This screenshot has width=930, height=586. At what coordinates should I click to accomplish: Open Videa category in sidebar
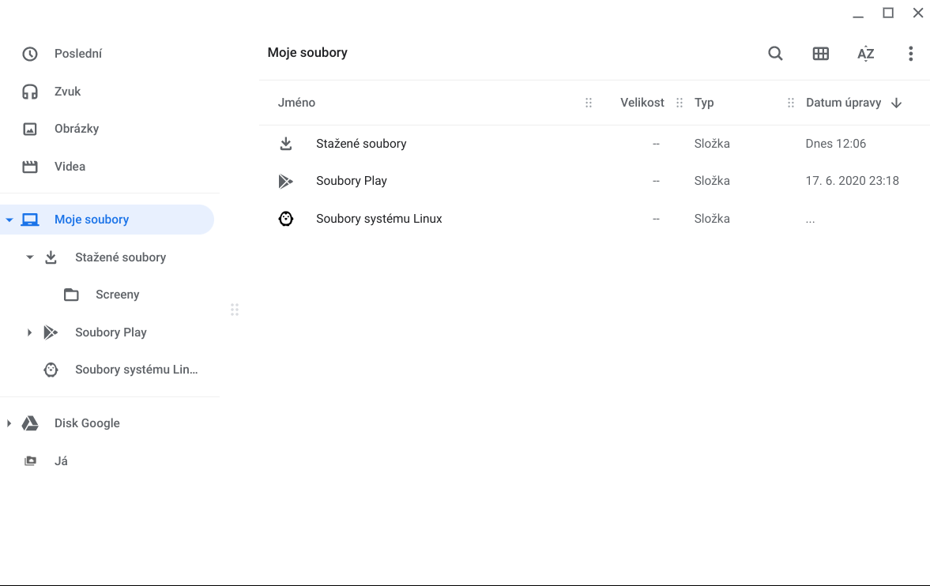tap(70, 167)
